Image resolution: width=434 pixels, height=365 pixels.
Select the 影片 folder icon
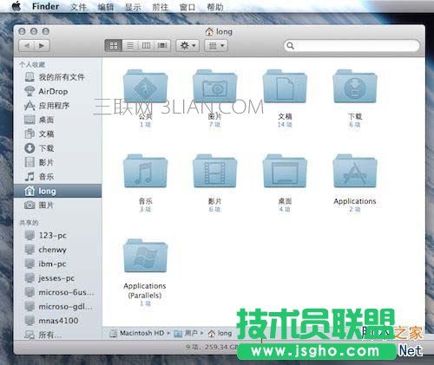tap(215, 171)
